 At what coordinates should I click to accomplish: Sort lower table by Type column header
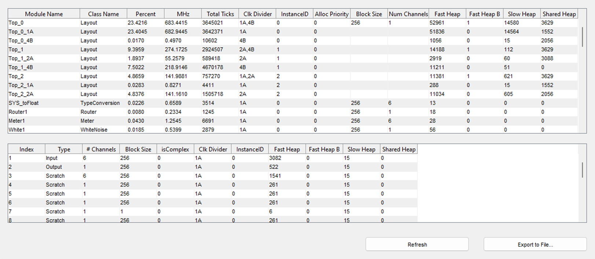(x=64, y=149)
